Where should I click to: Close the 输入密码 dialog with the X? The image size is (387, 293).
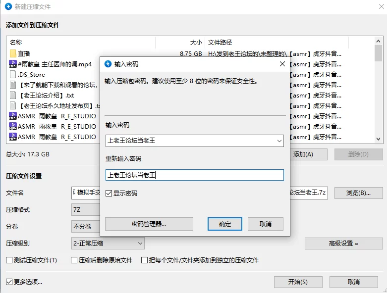click(282, 64)
